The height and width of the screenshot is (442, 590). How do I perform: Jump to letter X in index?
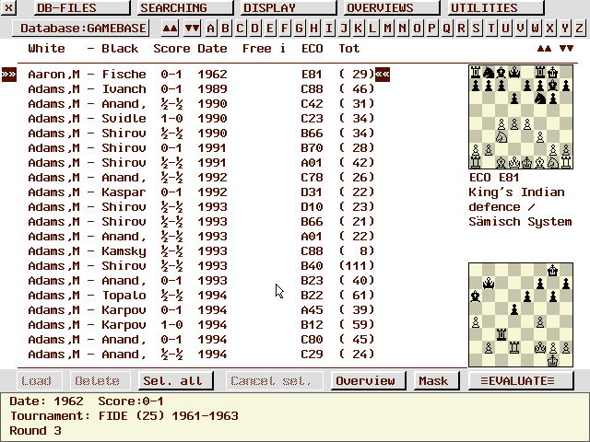tap(549, 29)
